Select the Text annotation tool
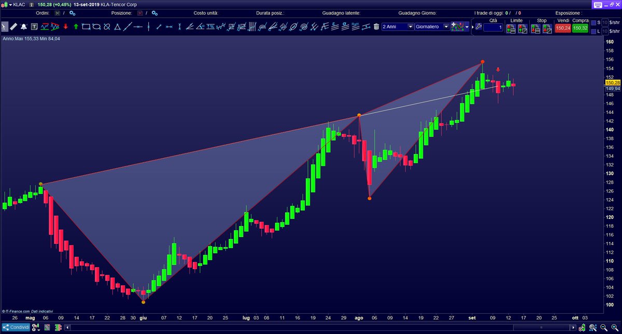This screenshot has width=622, height=334. (34, 26)
